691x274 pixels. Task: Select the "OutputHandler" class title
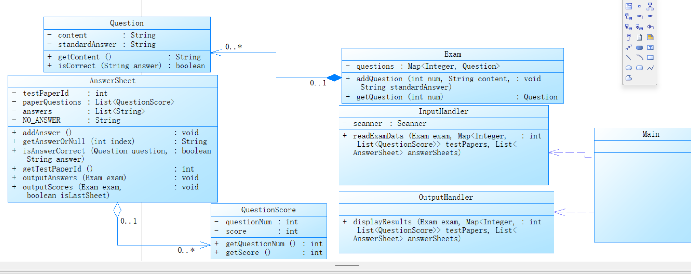pyautogui.click(x=446, y=198)
